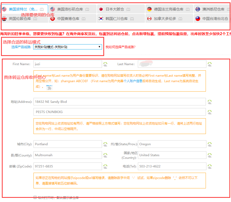Toggle the 每次打开时默认展示该仓库 checkbox
This screenshot has height=202, width=231.
tap(35, 197)
